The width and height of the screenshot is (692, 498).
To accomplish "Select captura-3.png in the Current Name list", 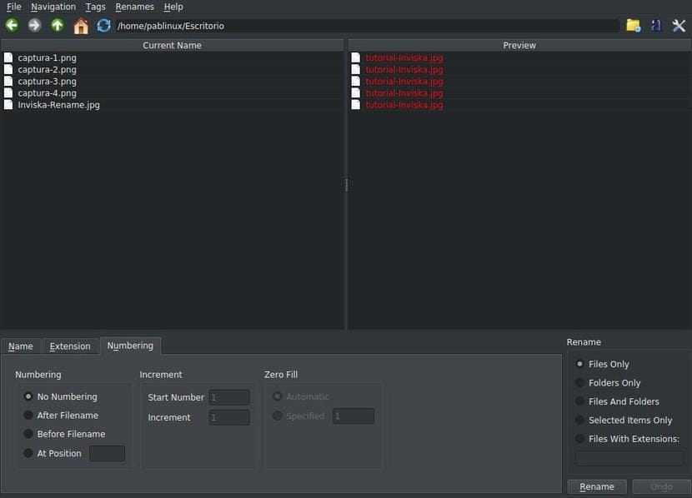I will pyautogui.click(x=47, y=82).
